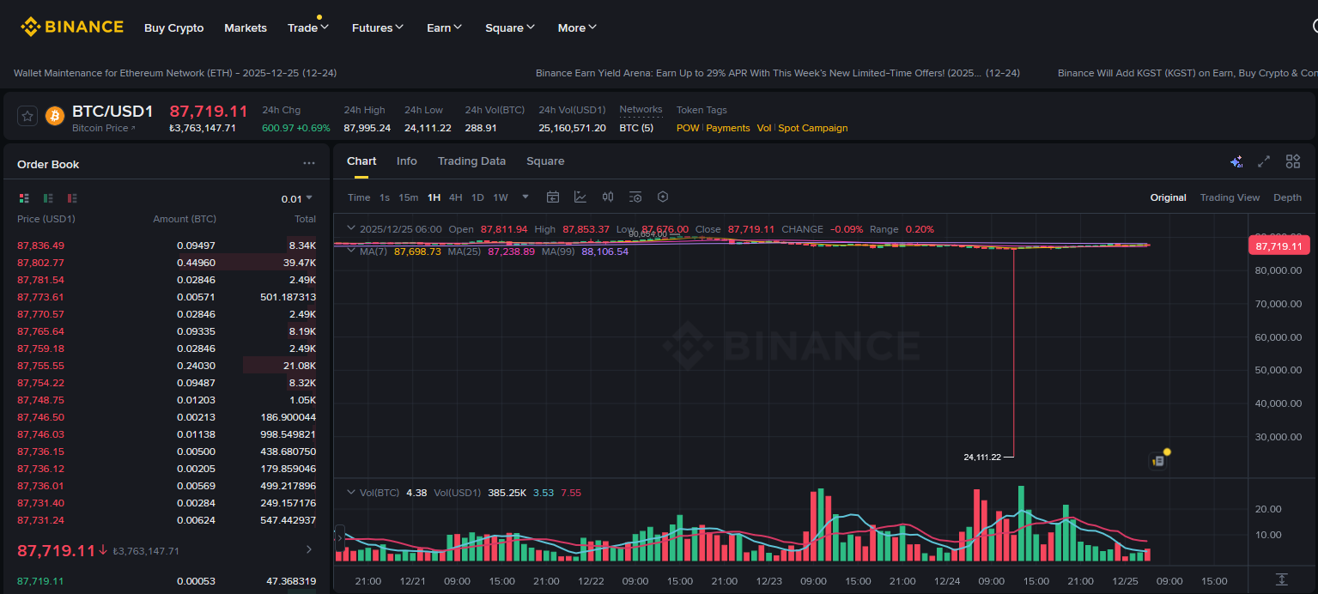Expand the chart fullscreen with the arrows icon

tap(1263, 161)
